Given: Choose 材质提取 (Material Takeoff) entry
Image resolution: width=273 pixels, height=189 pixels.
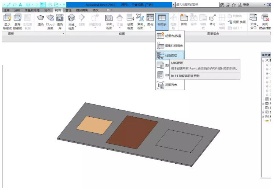Looking at the screenshot, I should [x=170, y=55].
